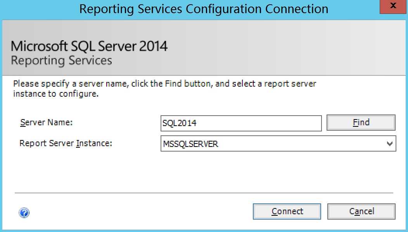Click the instruction text about specifying a server
The height and width of the screenshot is (232, 408).
[164, 89]
